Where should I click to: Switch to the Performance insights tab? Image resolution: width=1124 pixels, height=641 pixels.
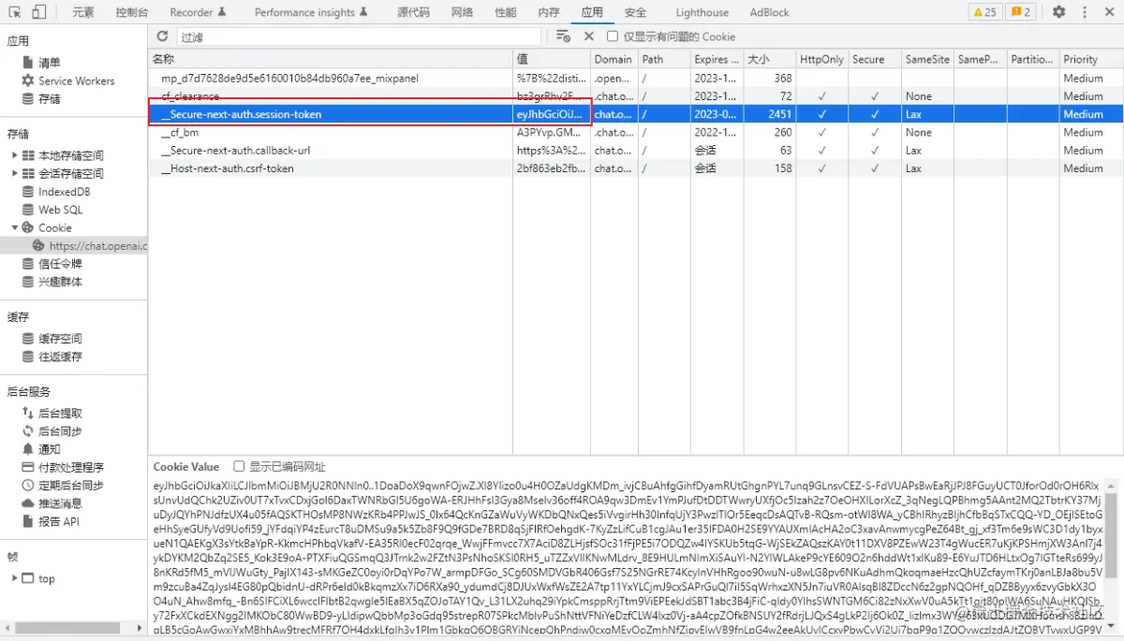[x=310, y=12]
